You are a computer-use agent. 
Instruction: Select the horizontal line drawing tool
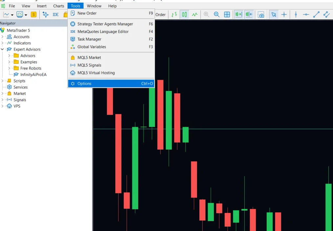pos(306,14)
